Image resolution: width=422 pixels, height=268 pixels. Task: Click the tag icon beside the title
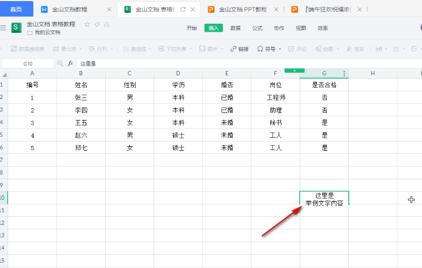coord(97,24)
